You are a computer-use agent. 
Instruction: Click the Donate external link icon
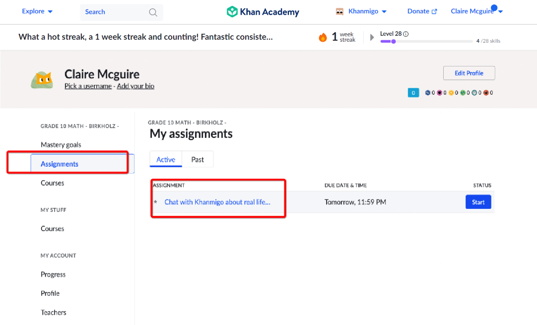tap(434, 11)
